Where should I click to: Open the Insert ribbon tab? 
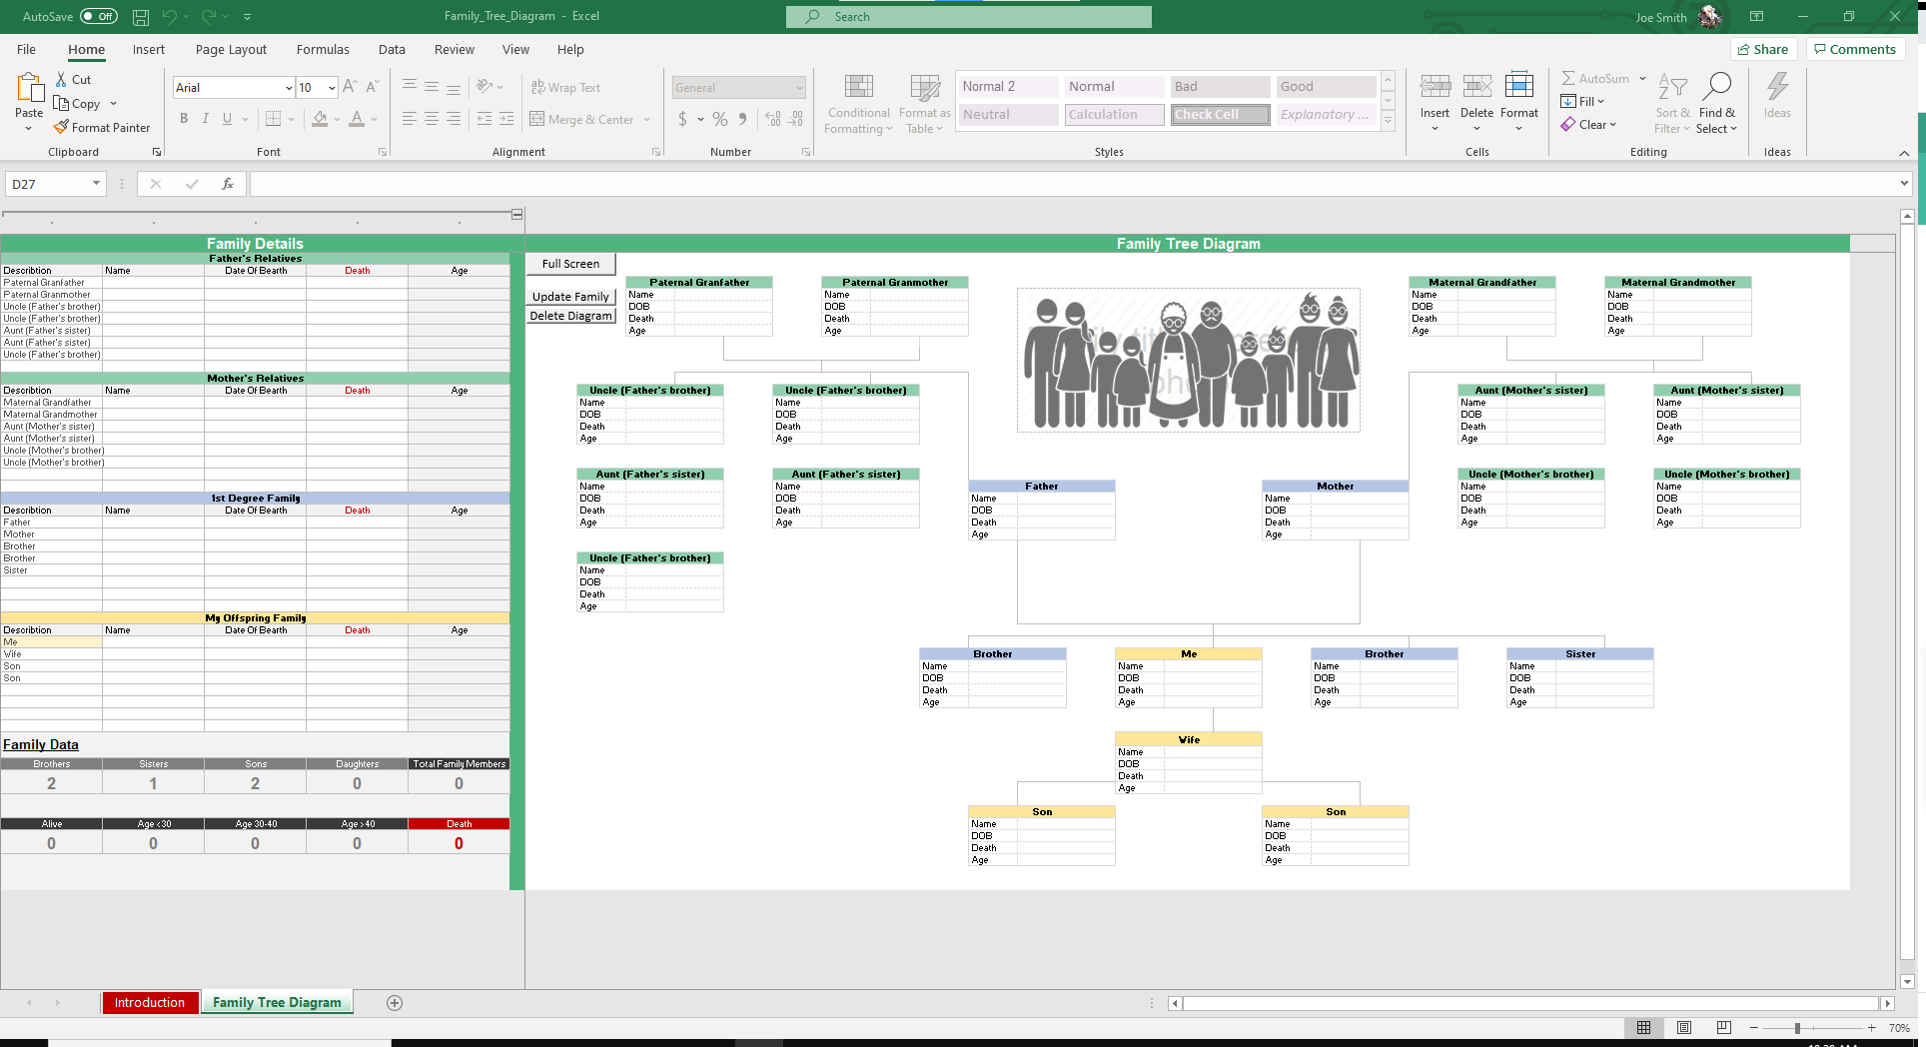[x=149, y=49]
